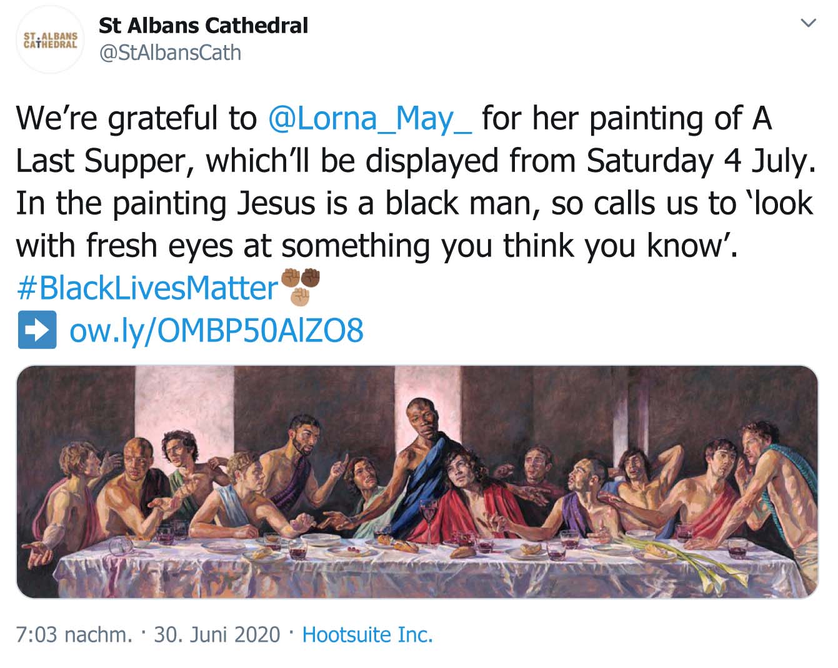Click the St Albans Cathedral profile avatar
Image resolution: width=838 pixels, height=668 pixels.
[50, 41]
